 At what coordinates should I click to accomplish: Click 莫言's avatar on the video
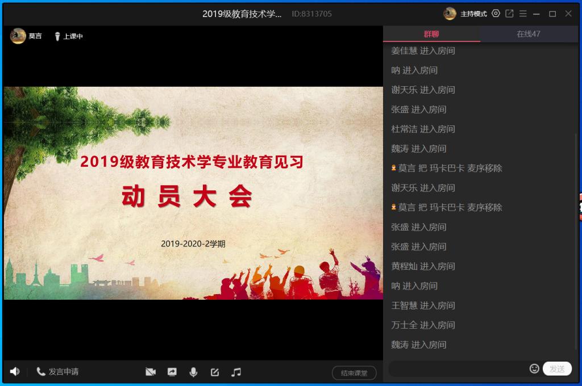(18, 36)
